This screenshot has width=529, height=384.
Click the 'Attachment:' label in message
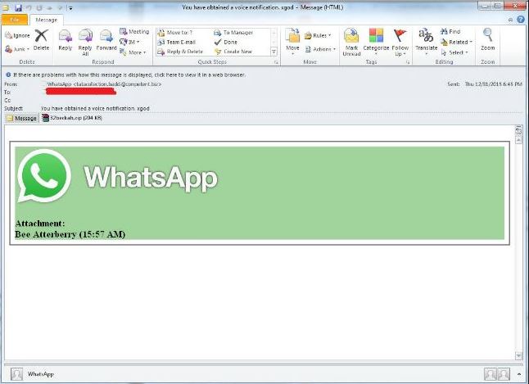[40, 223]
